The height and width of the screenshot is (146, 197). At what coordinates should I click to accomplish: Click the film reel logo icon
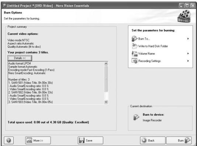184,16
